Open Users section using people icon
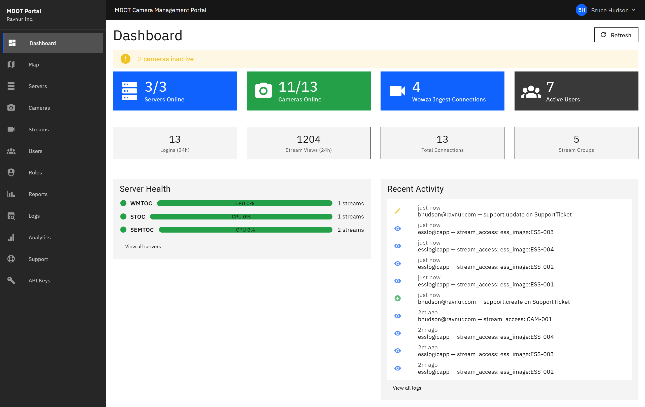The image size is (645, 407). 11,151
